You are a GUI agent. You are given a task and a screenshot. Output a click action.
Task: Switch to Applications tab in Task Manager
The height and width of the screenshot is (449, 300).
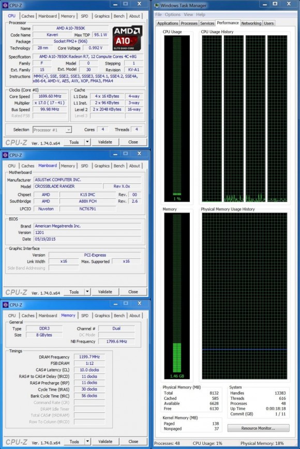click(x=168, y=23)
